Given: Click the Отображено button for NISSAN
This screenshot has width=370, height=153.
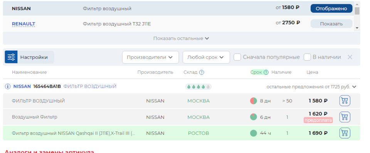Looking at the screenshot, I should tap(331, 8).
